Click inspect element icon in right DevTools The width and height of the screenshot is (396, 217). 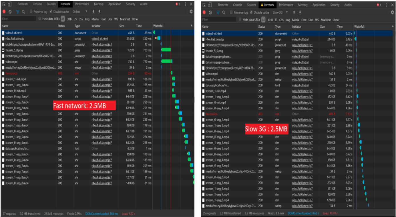[204, 5]
